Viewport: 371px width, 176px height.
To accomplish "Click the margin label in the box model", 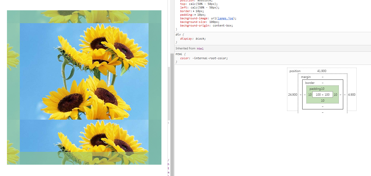I will (306, 77).
